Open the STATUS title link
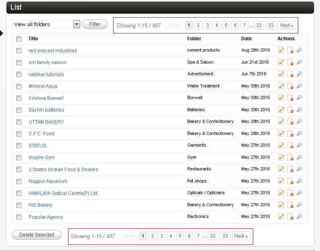The height and width of the screenshot is (251, 320). pos(37,146)
